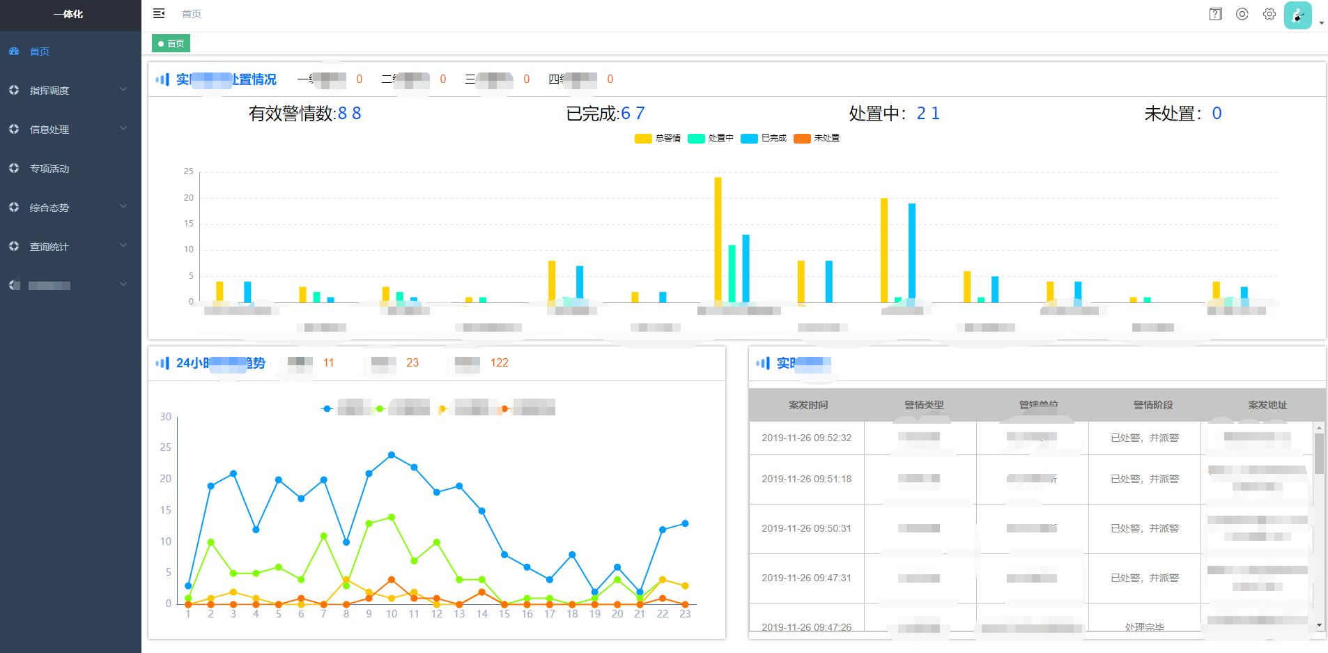Toggle the 总警情 yellow legend swatch
Image resolution: width=1328 pixels, height=653 pixels.
[x=643, y=138]
